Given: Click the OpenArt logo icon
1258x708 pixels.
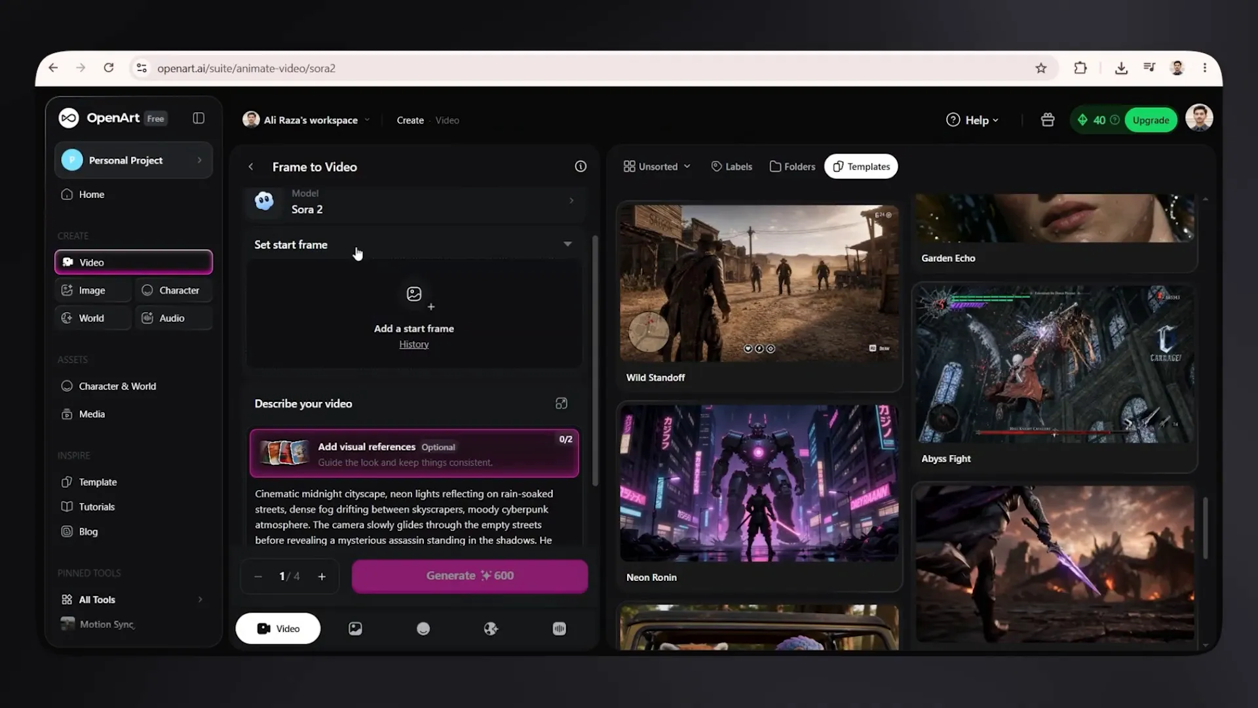Looking at the screenshot, I should click(69, 118).
